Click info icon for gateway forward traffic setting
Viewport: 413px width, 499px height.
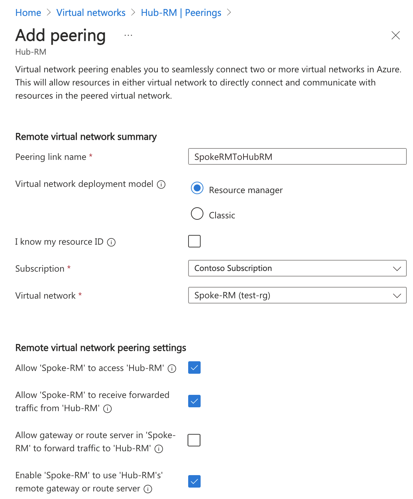(159, 449)
